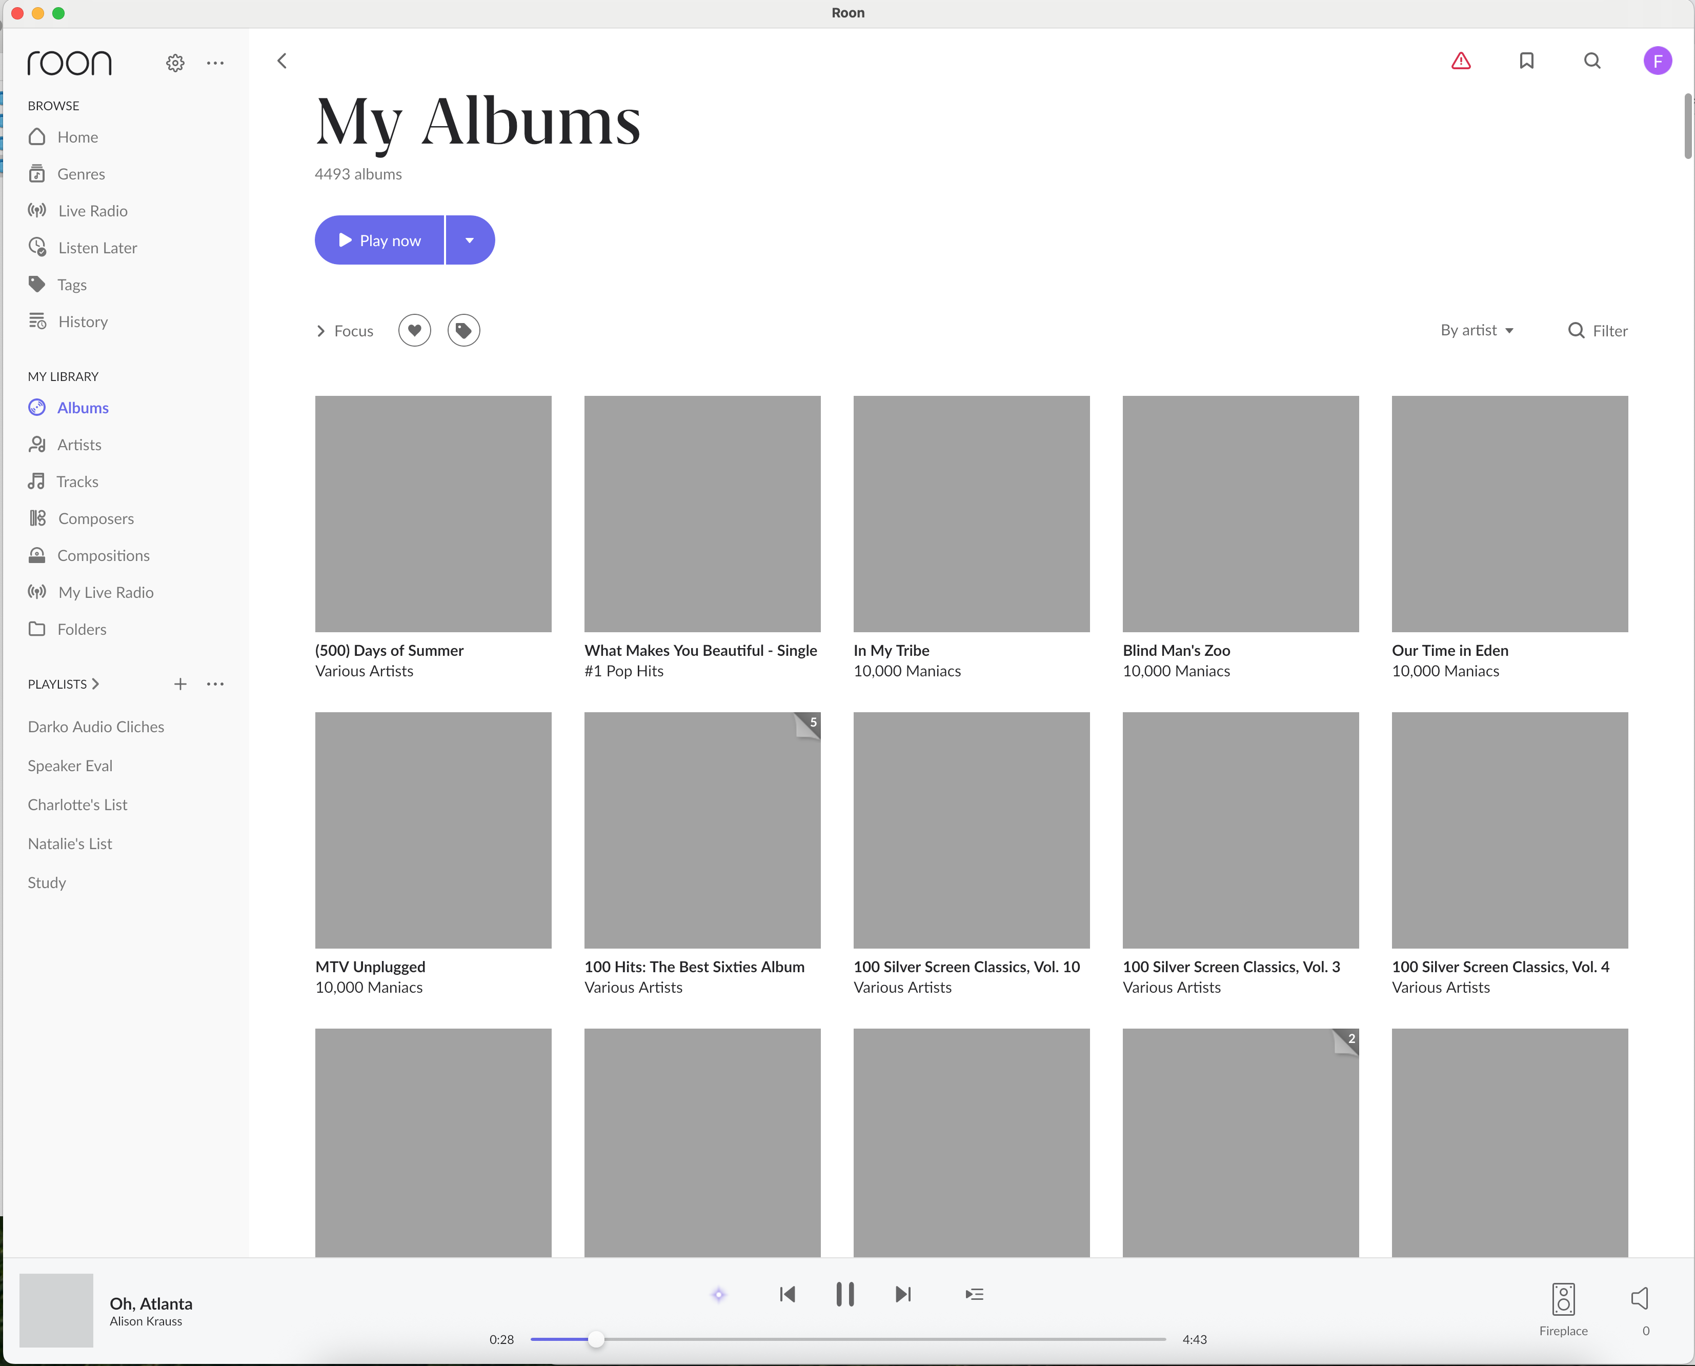This screenshot has width=1695, height=1366.
Task: Add a new playlist with plus
Action: (x=180, y=684)
